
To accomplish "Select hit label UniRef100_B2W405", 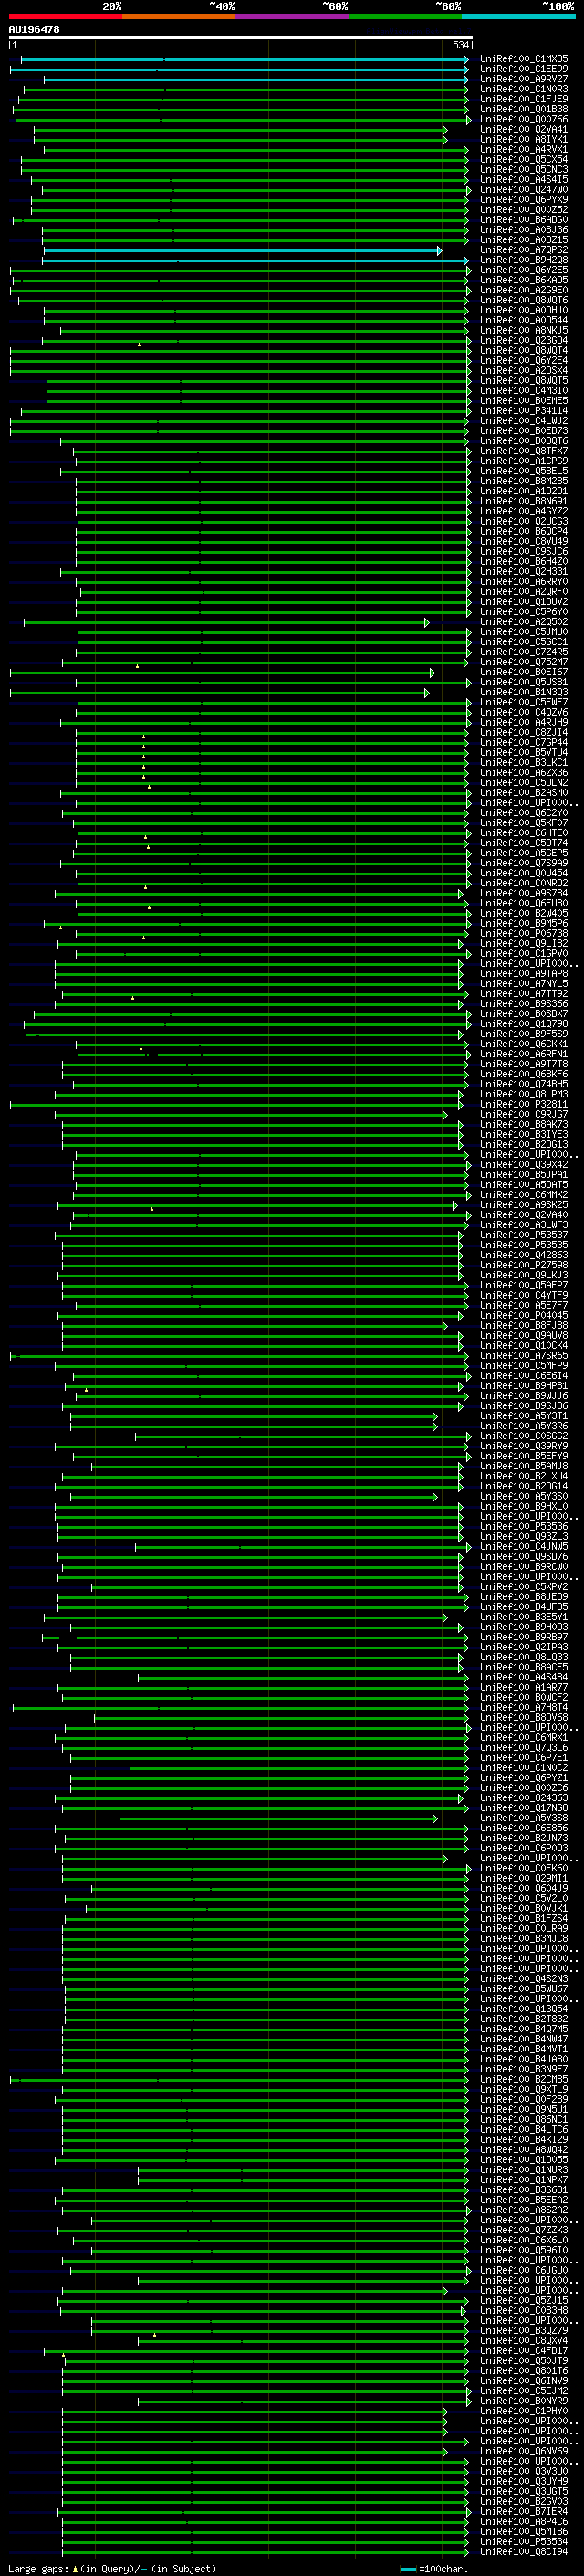I will pos(524,913).
